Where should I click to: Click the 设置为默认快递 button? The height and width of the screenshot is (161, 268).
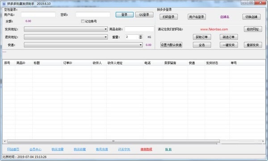171,45
